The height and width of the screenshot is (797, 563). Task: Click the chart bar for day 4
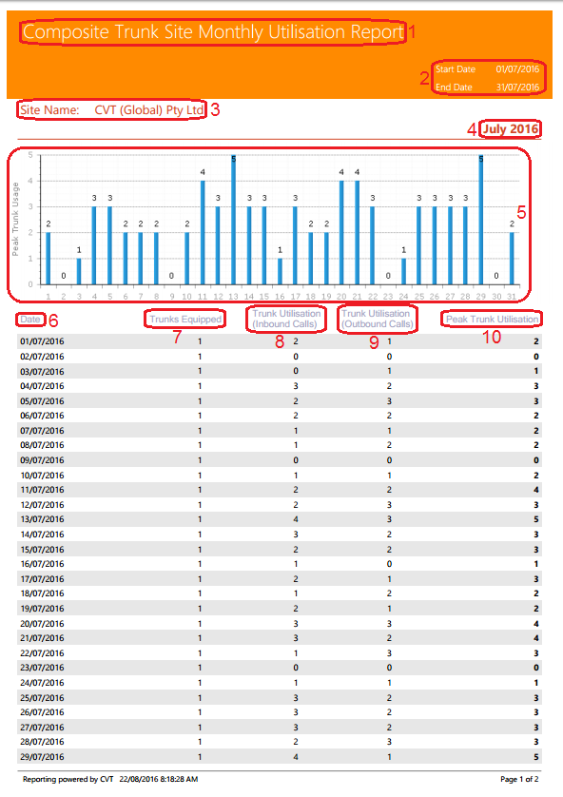point(94,245)
